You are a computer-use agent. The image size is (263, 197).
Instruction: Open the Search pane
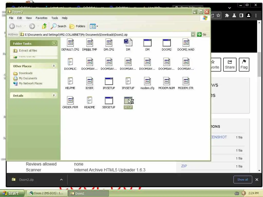tap(59, 26)
